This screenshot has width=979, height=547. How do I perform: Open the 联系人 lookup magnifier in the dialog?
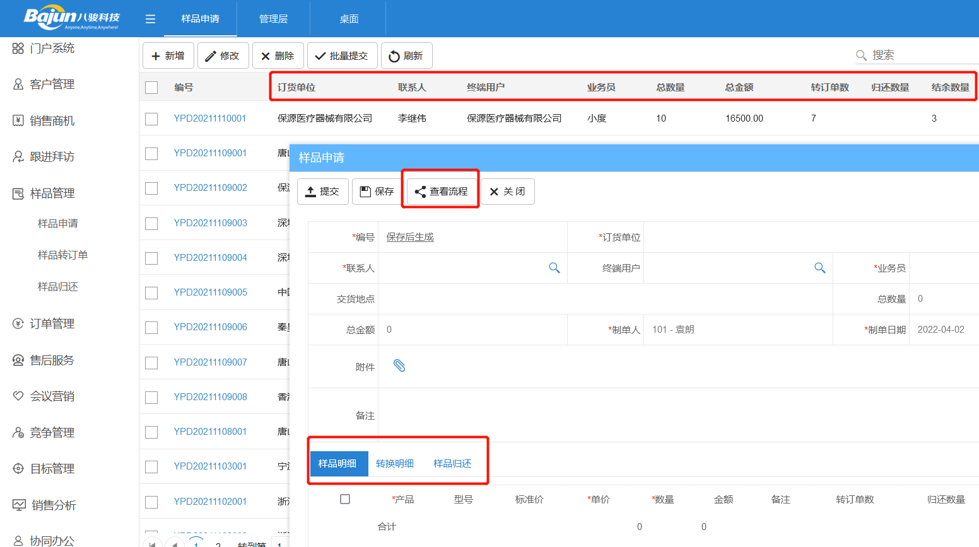pos(554,268)
